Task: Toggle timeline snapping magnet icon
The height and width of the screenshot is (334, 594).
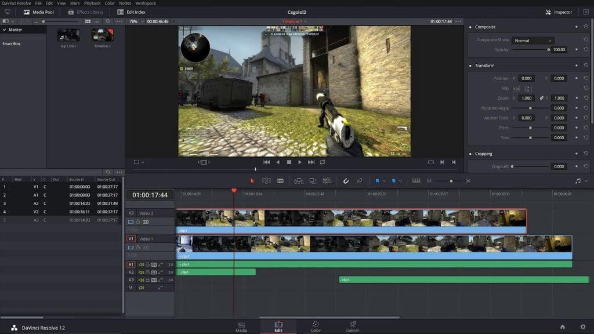Action: (x=346, y=181)
